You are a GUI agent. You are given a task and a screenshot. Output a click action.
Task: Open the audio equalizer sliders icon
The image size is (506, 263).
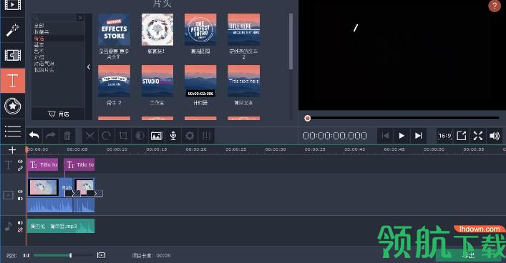[x=207, y=136]
